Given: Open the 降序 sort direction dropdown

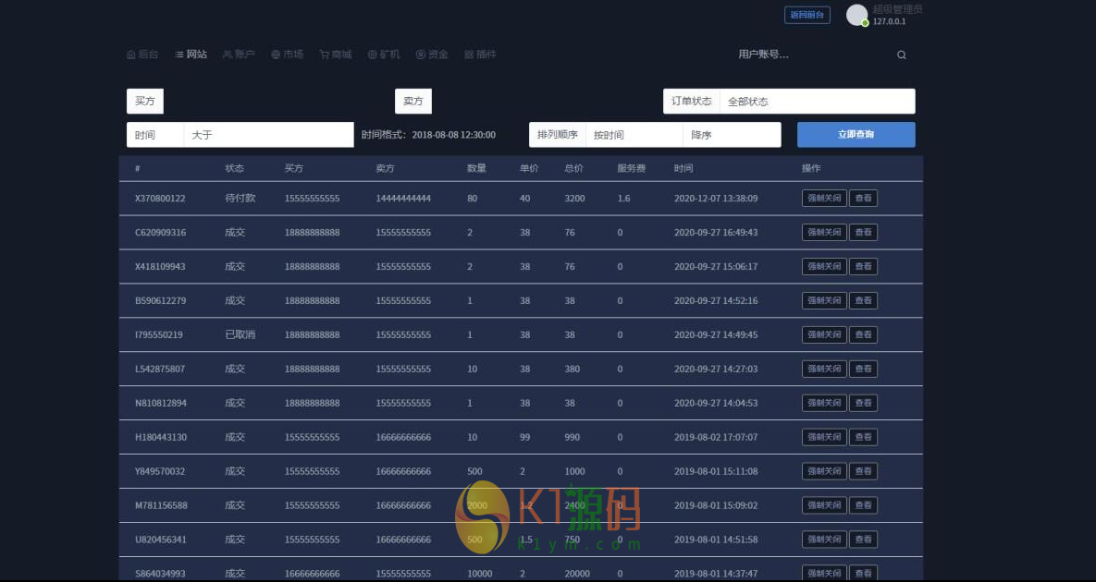Looking at the screenshot, I should tap(732, 135).
